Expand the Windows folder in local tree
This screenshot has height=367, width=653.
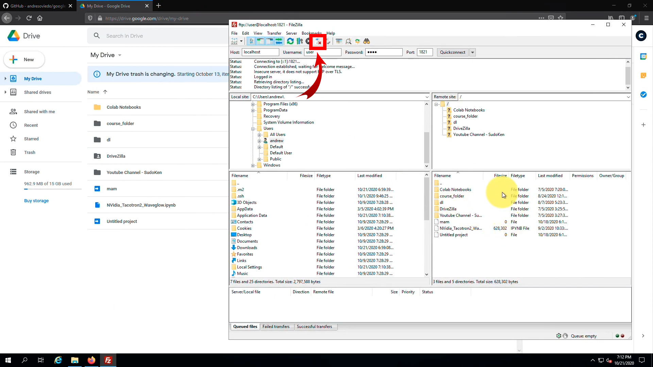tap(253, 165)
